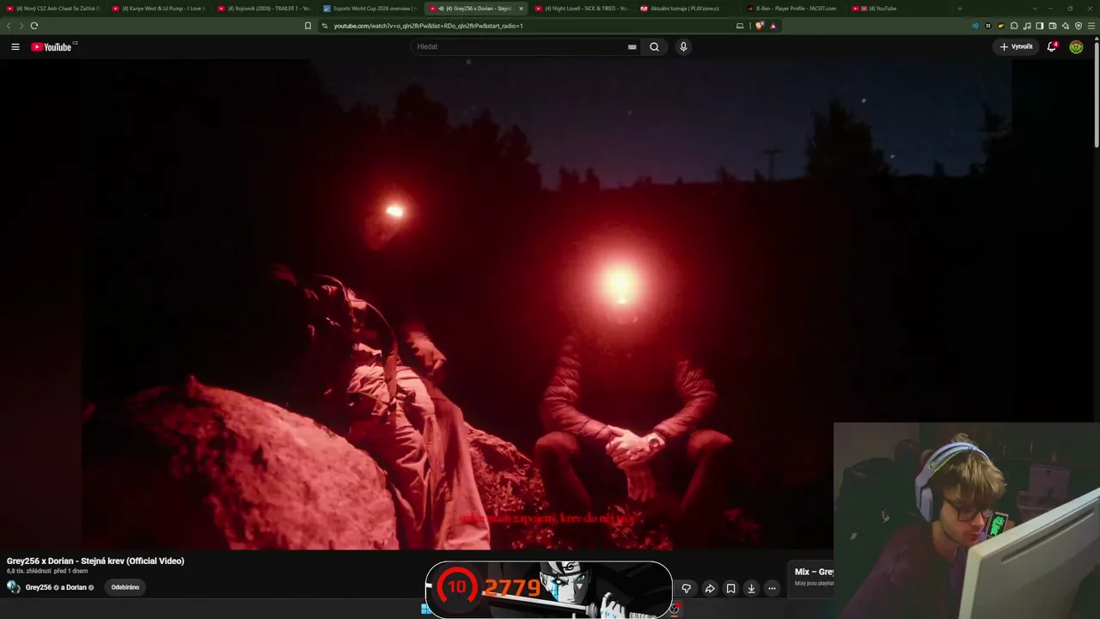The height and width of the screenshot is (619, 1100).
Task: Switch to the 'Nový CS2 Anti-Cheat' tab
Action: pos(53,9)
